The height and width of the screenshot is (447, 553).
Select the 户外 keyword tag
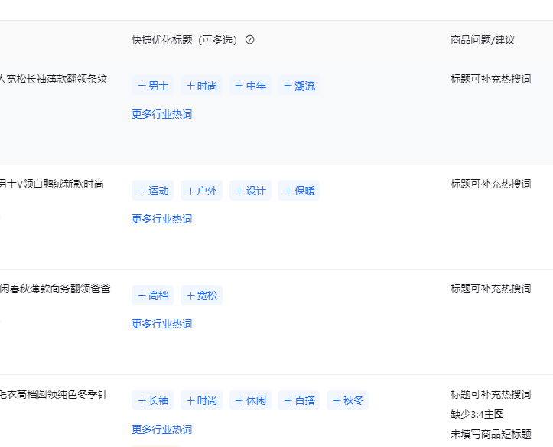(202, 191)
